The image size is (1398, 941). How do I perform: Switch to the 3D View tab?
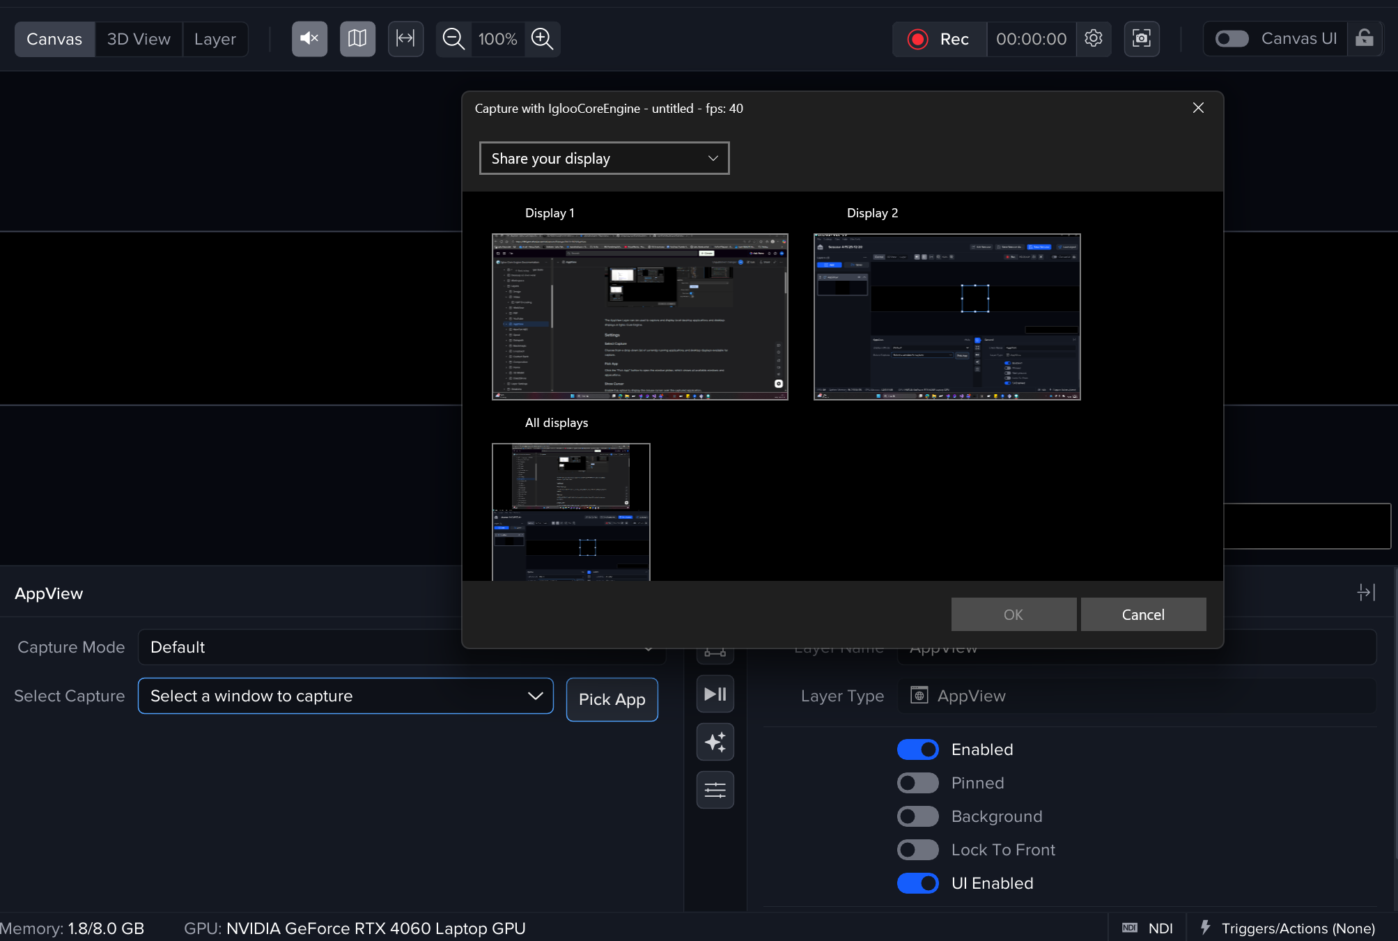139,39
